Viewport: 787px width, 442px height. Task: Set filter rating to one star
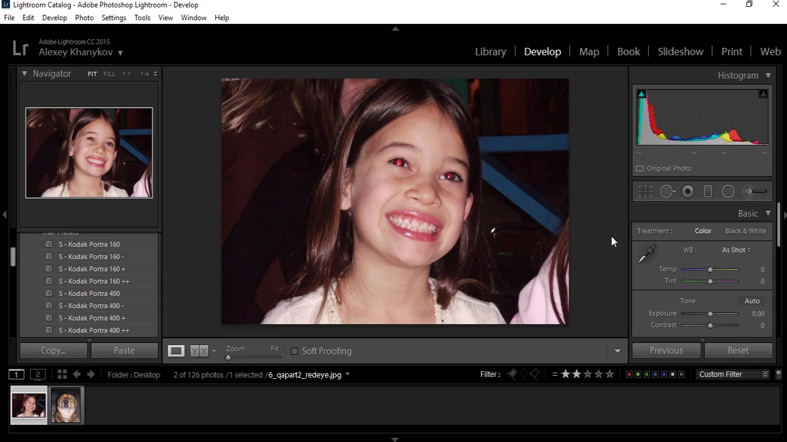[x=566, y=374]
